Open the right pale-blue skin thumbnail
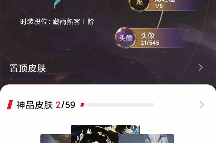The image size is (216, 143). point(146,139)
